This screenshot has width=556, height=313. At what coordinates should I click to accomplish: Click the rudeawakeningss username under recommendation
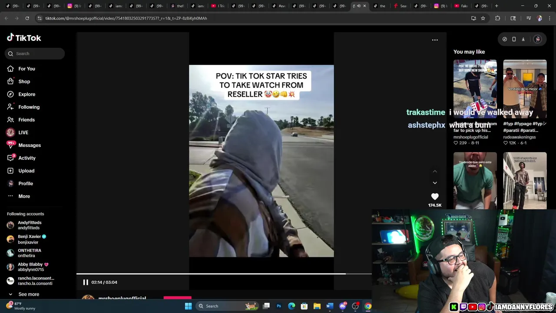point(520,137)
